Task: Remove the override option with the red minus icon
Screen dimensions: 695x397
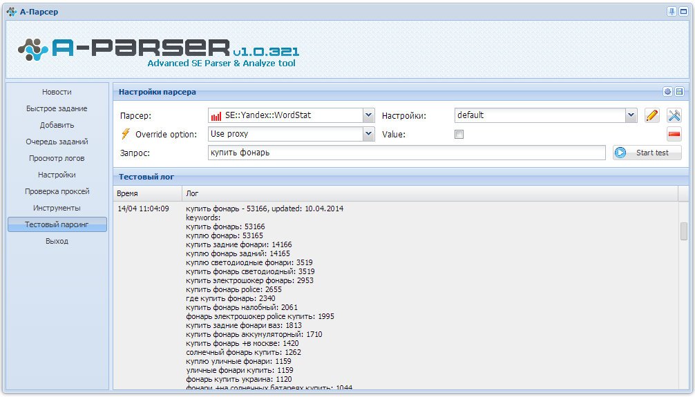Action: coord(674,134)
